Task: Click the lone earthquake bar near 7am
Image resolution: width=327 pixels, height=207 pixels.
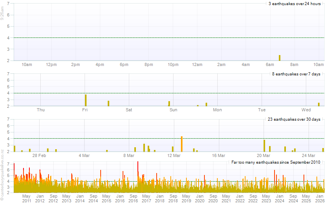Action: [x=280, y=58]
